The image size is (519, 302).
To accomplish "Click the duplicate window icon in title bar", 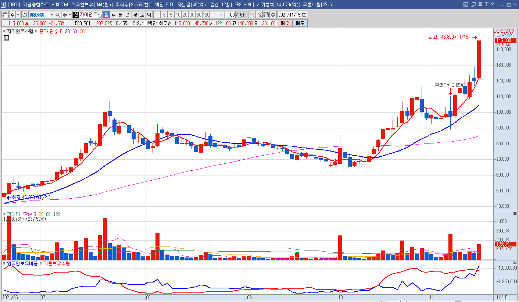I will click(x=473, y=4).
